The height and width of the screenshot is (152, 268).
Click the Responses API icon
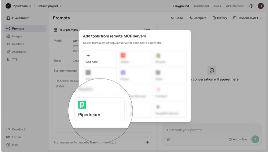235,18
